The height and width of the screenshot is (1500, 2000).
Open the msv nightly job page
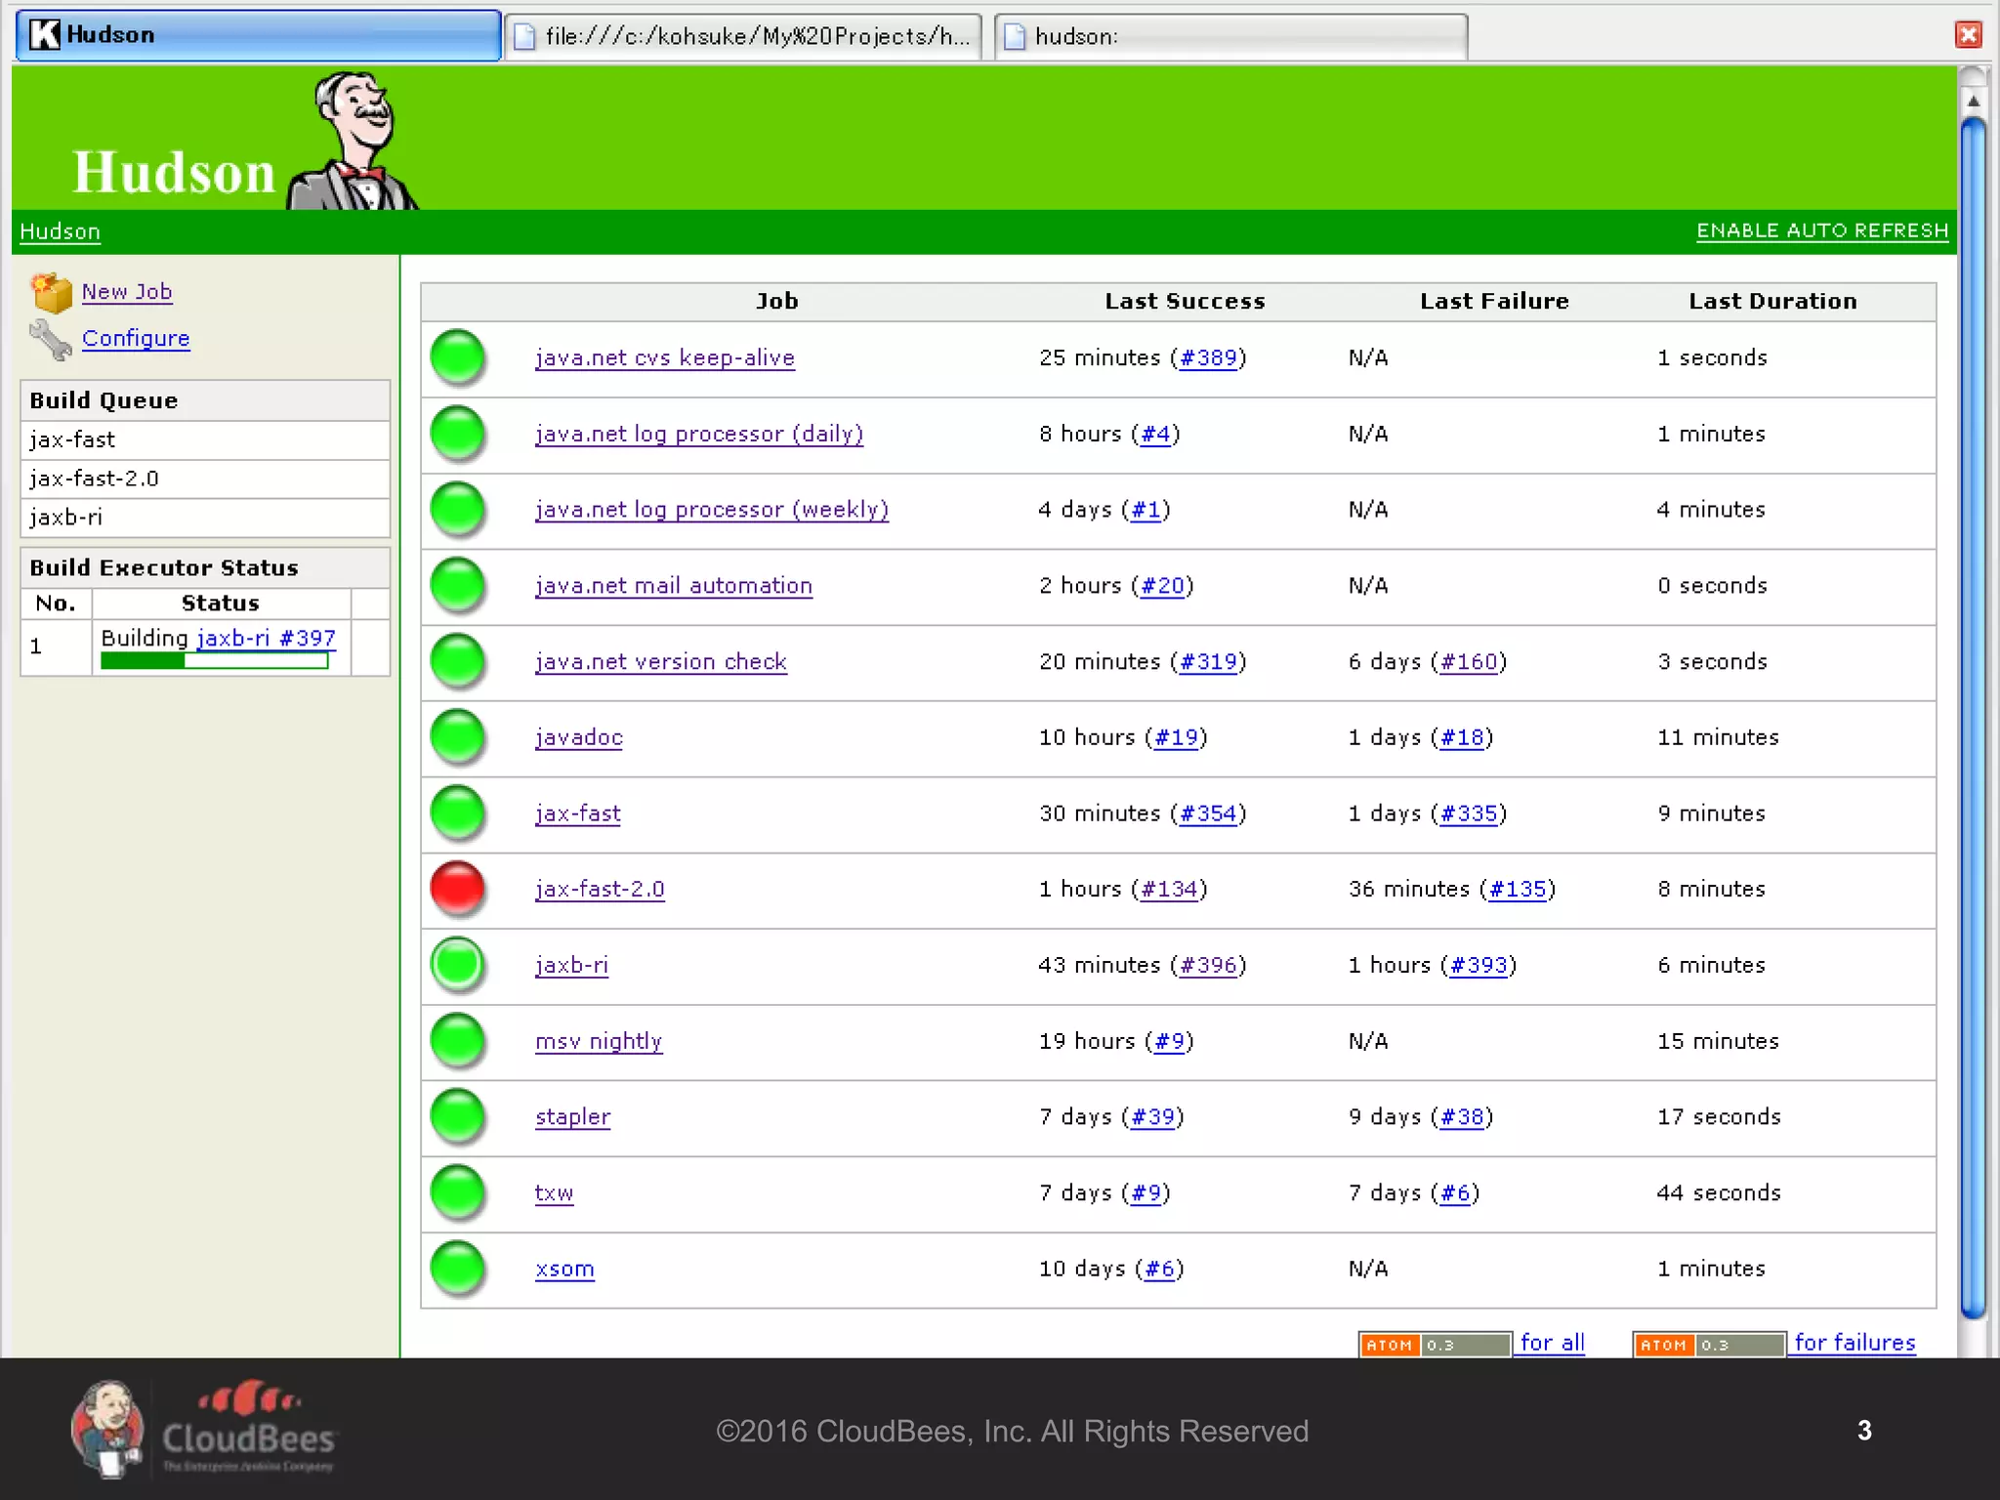click(x=598, y=1041)
